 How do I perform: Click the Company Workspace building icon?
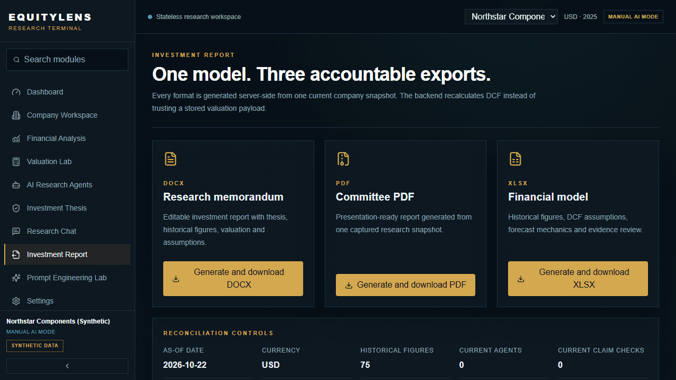16,115
